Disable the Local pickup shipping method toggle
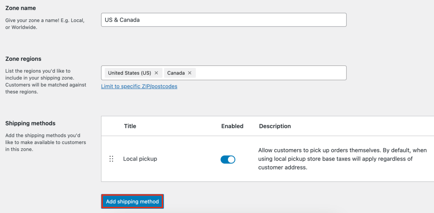This screenshot has width=434, height=213. [228, 159]
